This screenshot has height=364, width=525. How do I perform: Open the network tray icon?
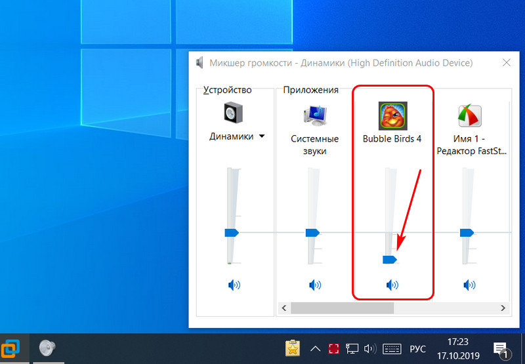click(352, 349)
